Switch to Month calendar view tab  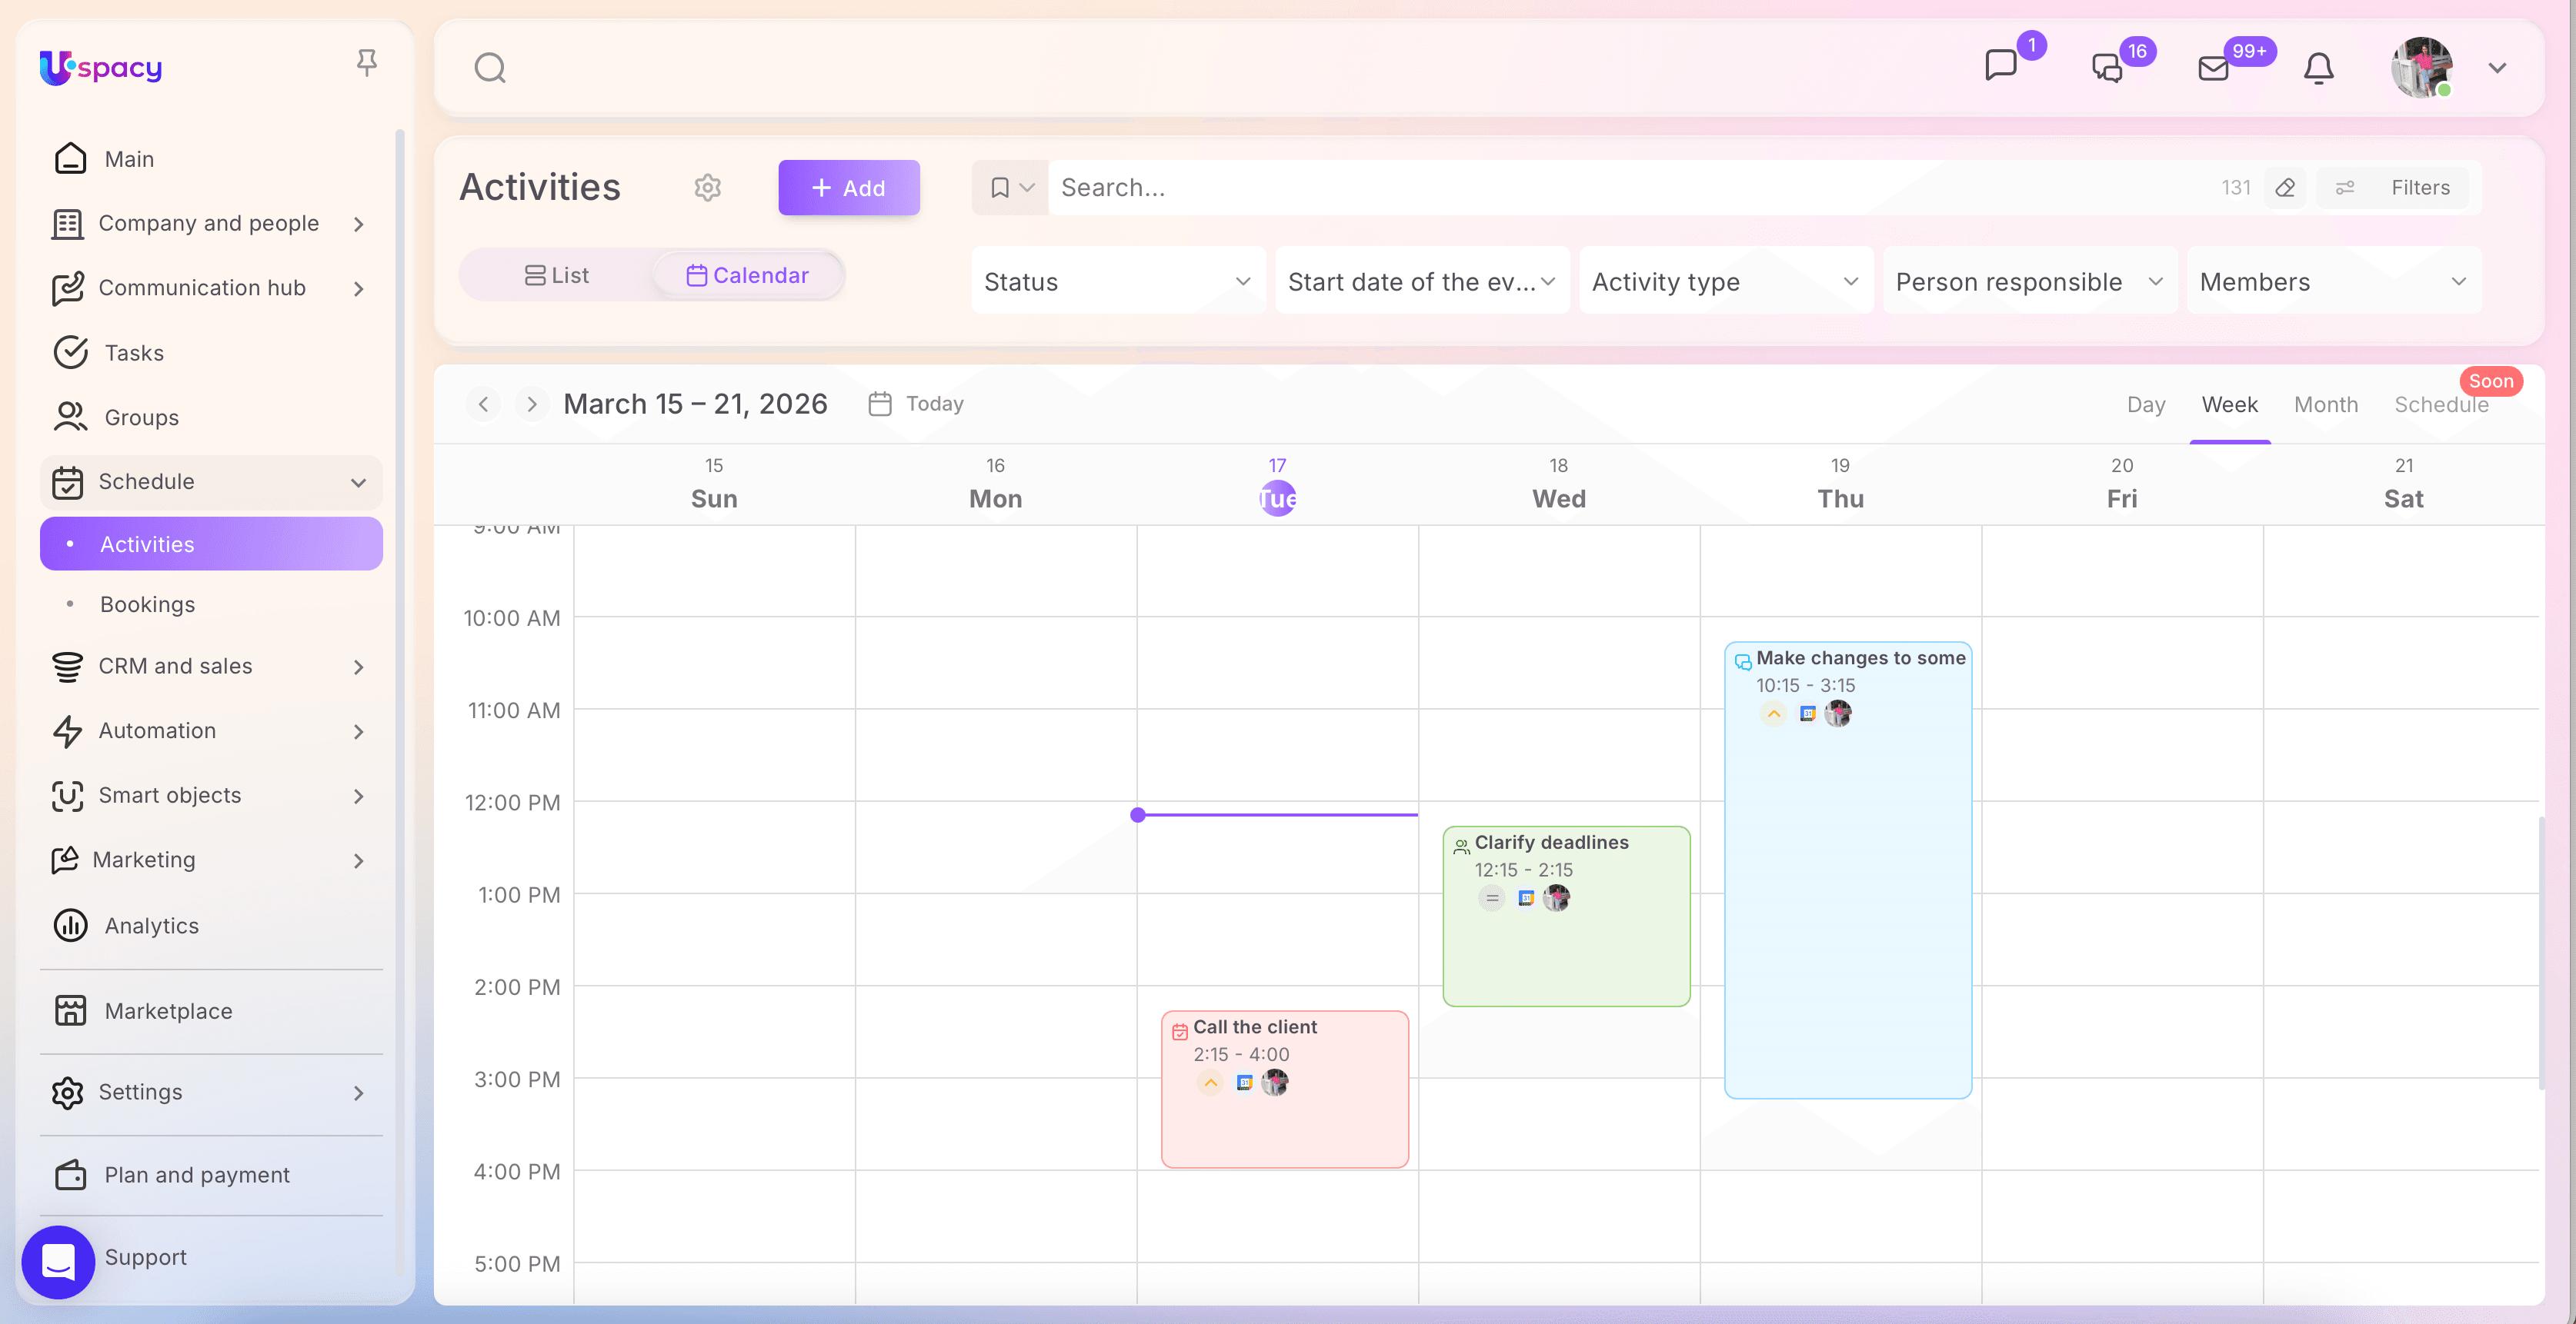click(2325, 404)
